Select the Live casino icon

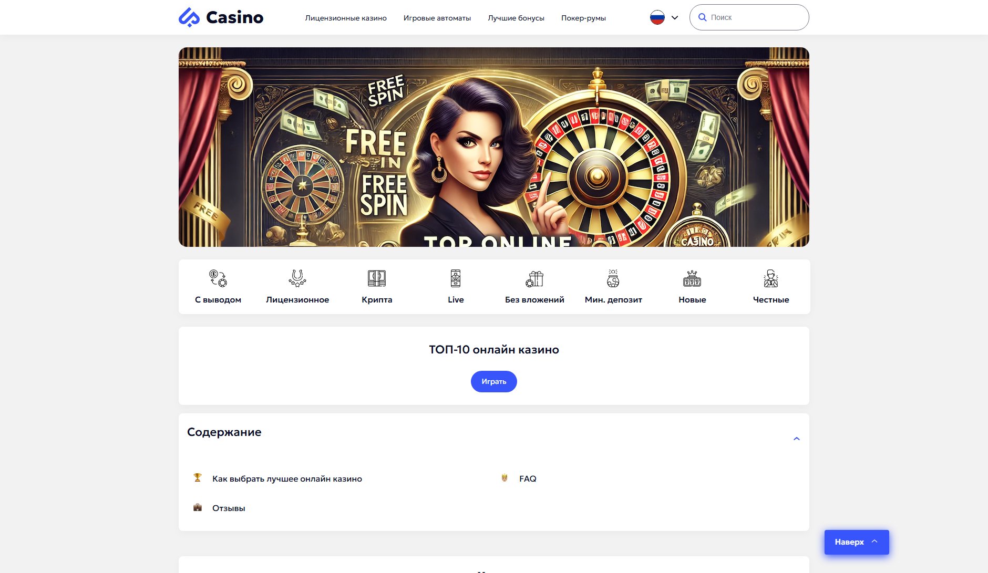pos(456,278)
